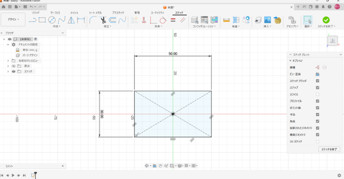Click the ViewCube top face
This screenshot has height=179, width=344.
[333, 41]
